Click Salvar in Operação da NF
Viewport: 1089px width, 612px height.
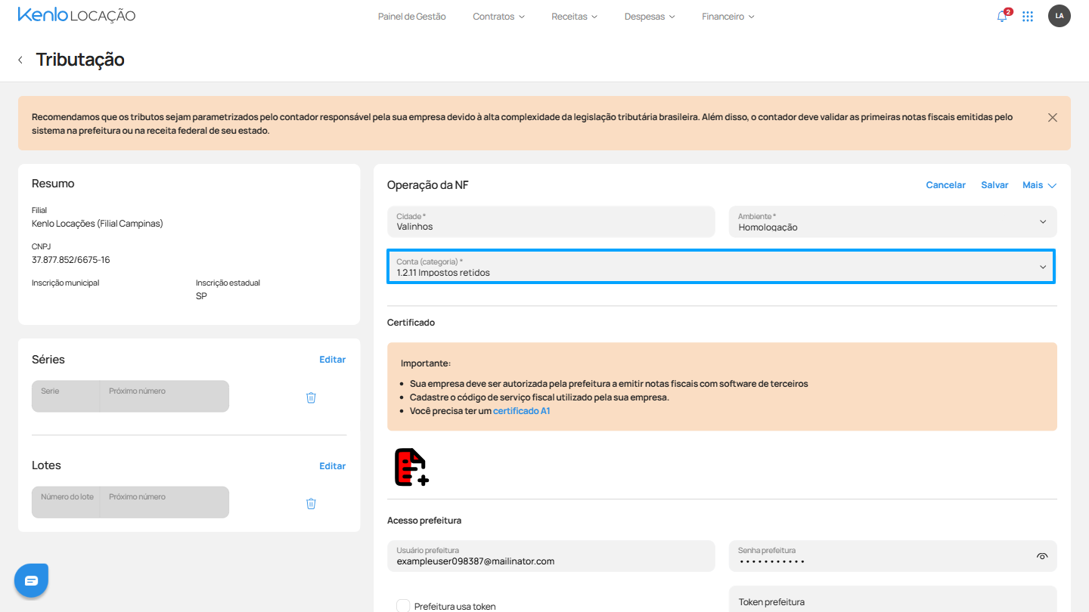tap(994, 185)
